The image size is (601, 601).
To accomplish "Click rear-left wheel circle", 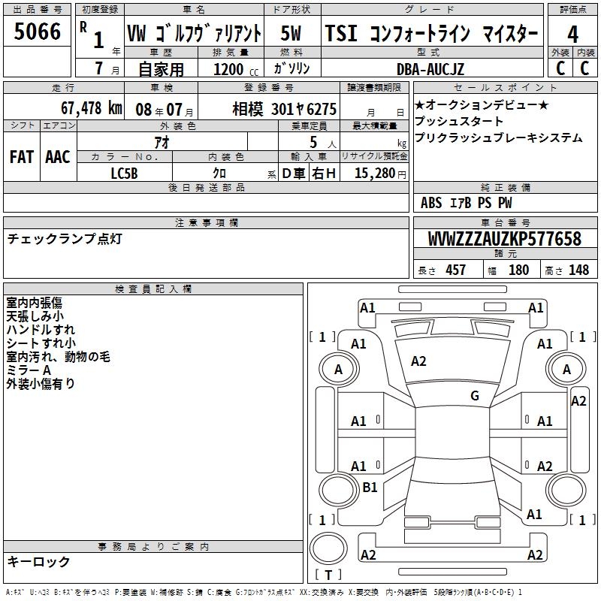I will click(339, 490).
